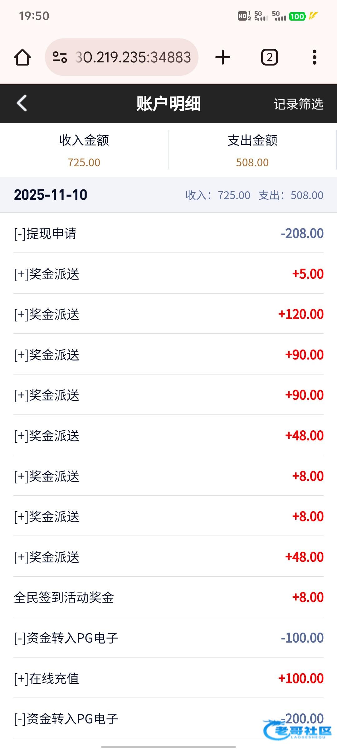Open 记录筛选 record filter

(x=298, y=104)
